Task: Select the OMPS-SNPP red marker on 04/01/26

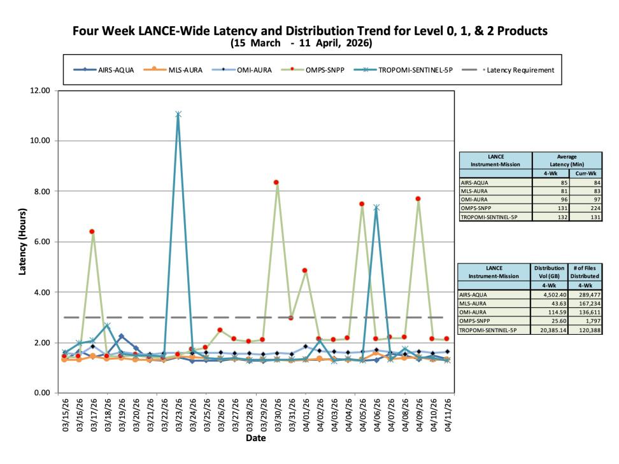Action: (x=305, y=271)
